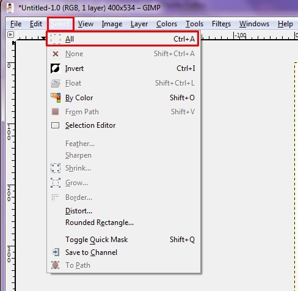Image resolution: width=298 pixels, height=291 pixels.
Task: Click the ruler corner arrow button
Action: [x=10, y=35]
